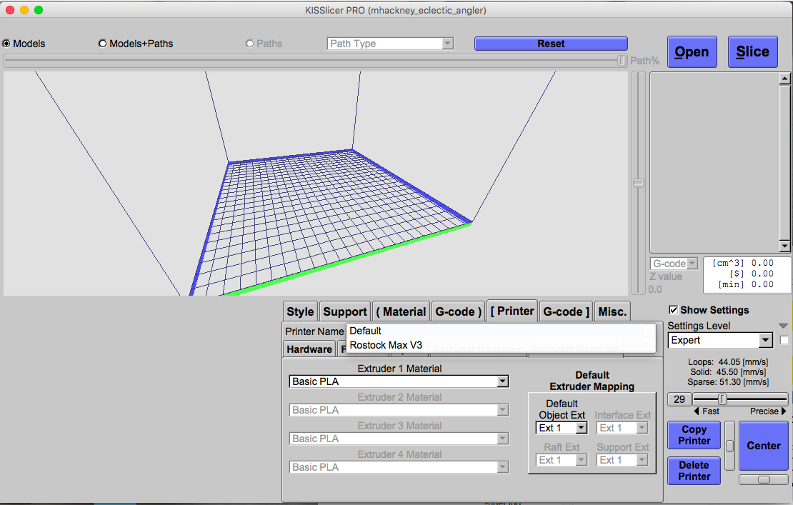The image size is (793, 505).
Task: Click the Precise right-arrow speed indicator
Action: [x=784, y=411]
